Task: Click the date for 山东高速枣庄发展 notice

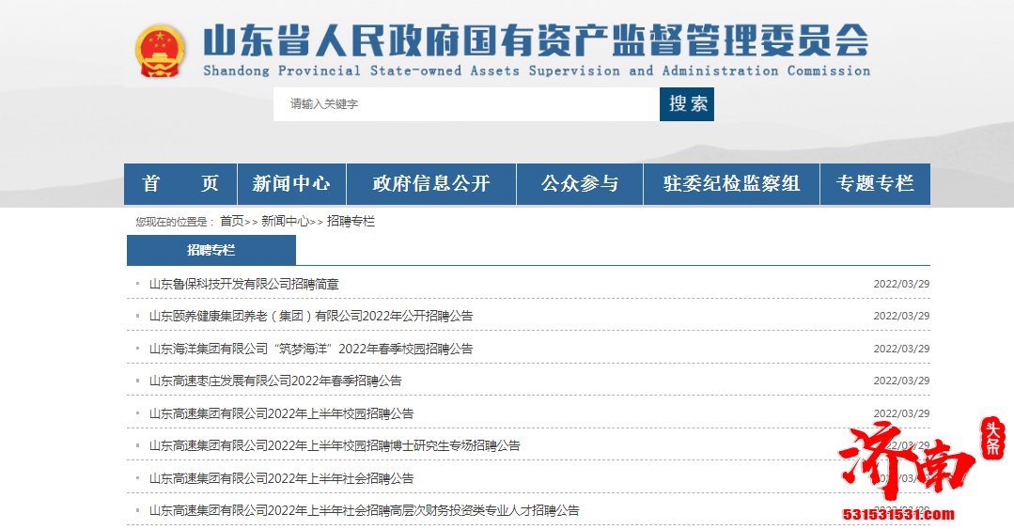Action: click(x=901, y=381)
